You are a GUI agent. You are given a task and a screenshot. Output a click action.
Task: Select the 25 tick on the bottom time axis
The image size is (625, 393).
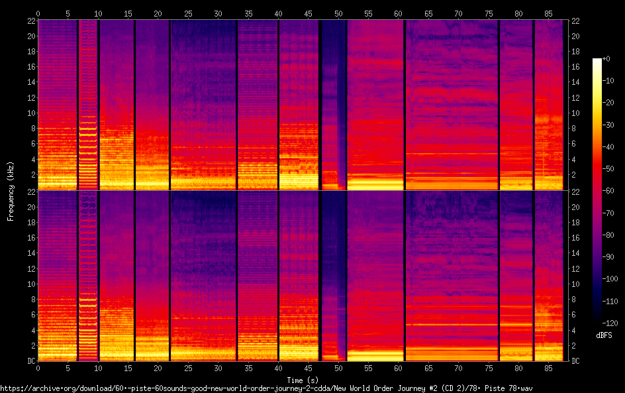point(188,367)
